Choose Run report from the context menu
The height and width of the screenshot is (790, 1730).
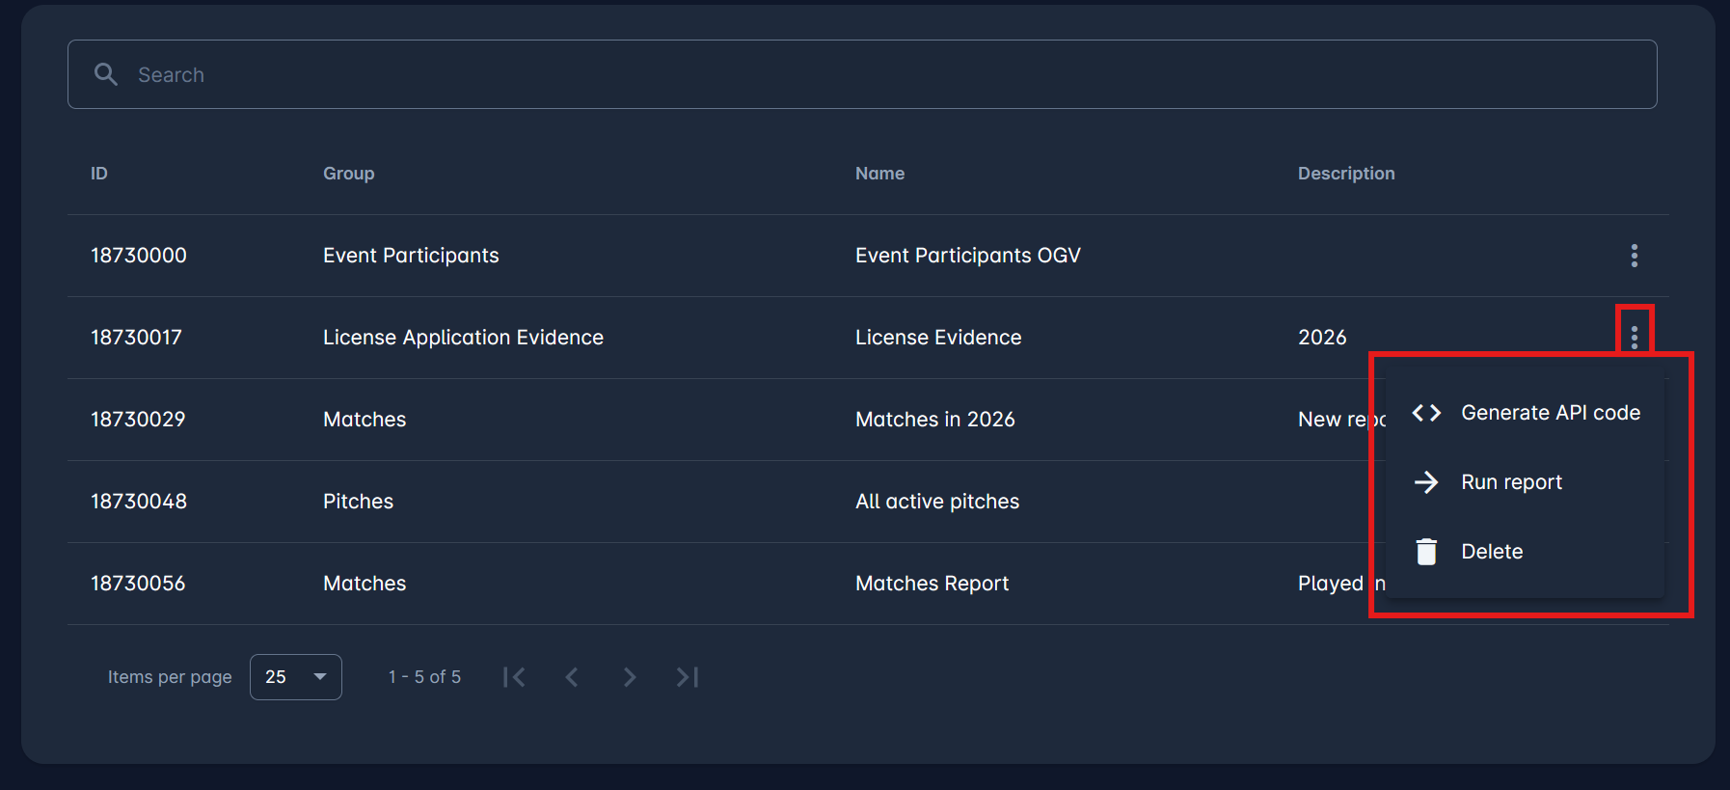[1511, 482]
